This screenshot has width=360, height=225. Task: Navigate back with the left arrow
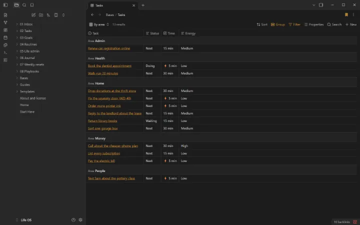point(92,14)
